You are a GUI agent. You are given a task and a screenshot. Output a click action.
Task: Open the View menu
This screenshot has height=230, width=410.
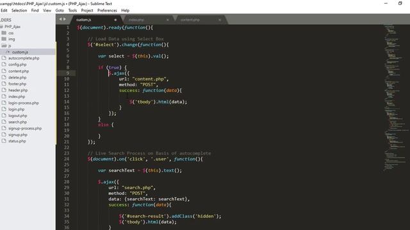pos(47,10)
